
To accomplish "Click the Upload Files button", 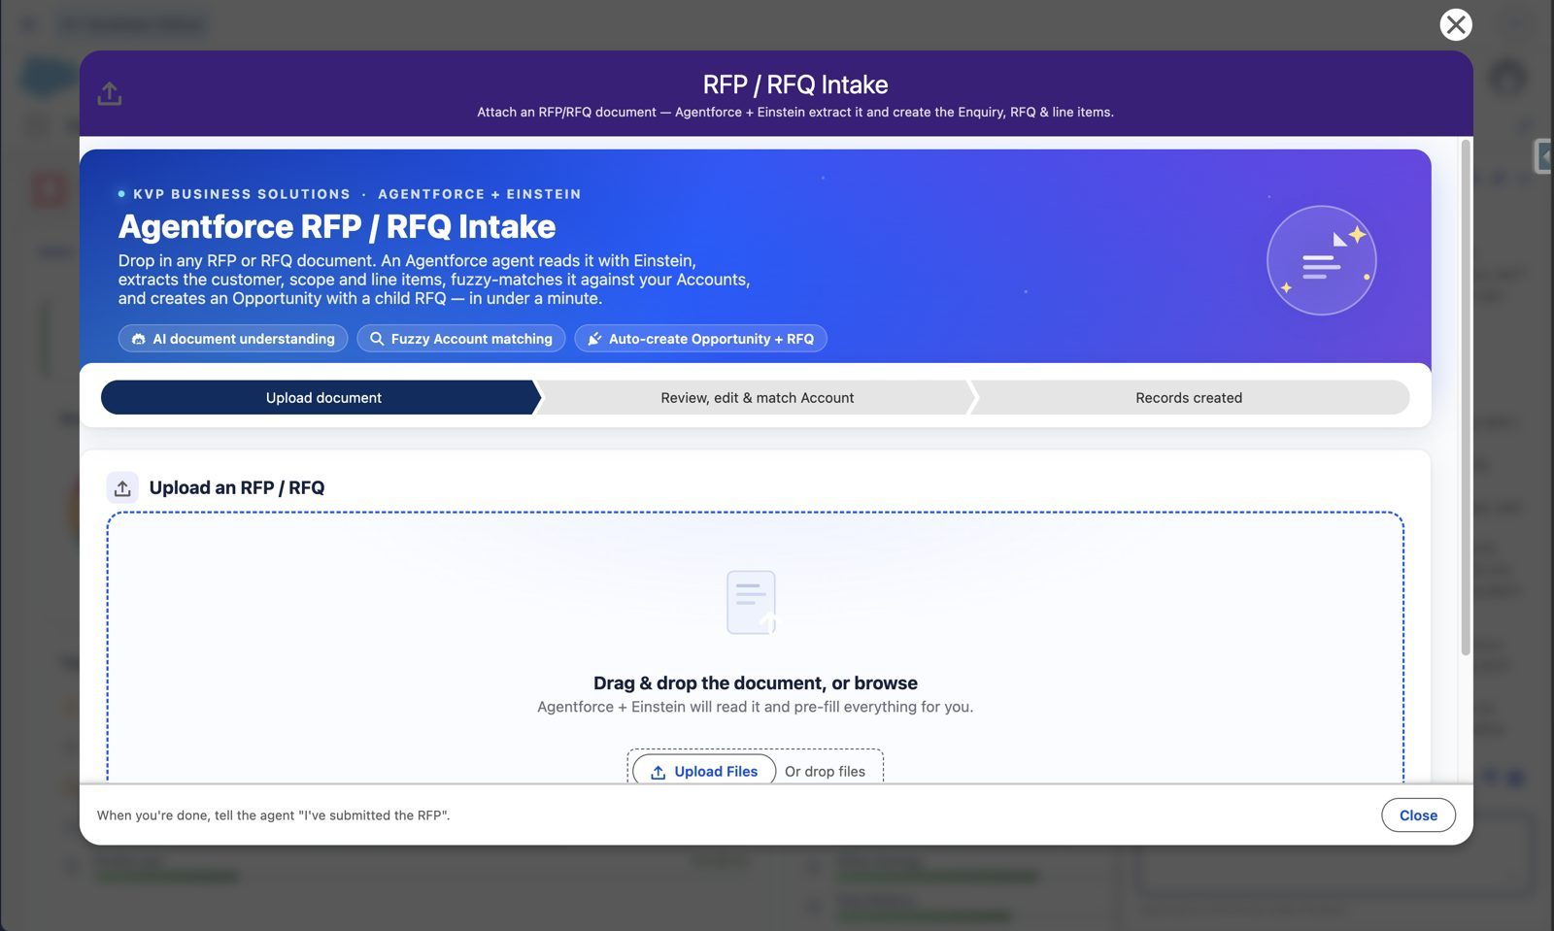I will (x=704, y=771).
